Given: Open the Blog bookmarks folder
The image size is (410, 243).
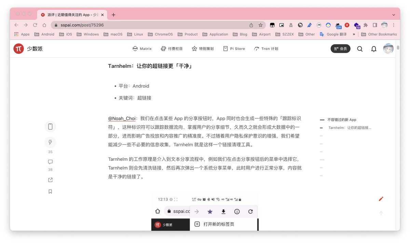Looking at the screenshot, I should pyautogui.click(x=240, y=34).
